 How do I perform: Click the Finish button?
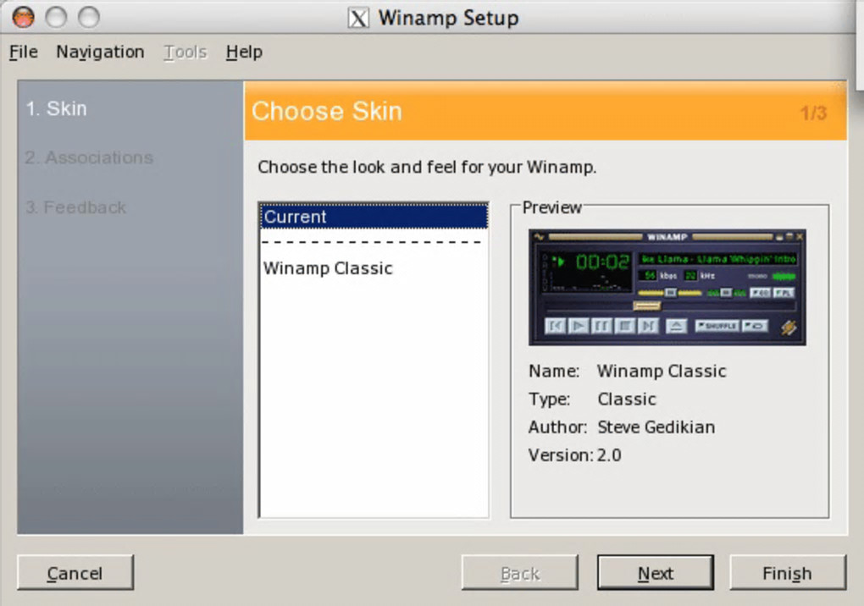788,573
